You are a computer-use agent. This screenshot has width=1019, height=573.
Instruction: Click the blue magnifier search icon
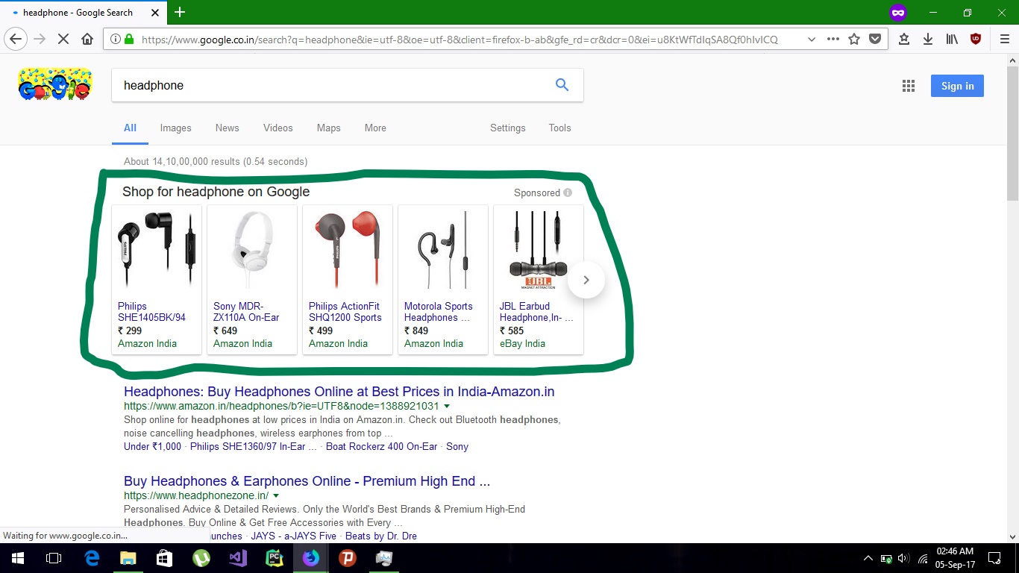pos(562,85)
